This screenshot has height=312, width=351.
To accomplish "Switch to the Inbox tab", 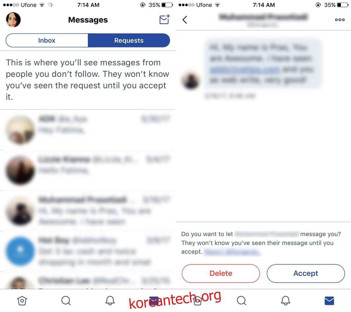I will point(47,40).
